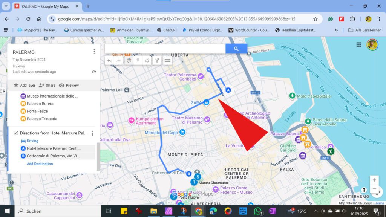Click the Driving mode icon in directions

pyautogui.click(x=23, y=141)
